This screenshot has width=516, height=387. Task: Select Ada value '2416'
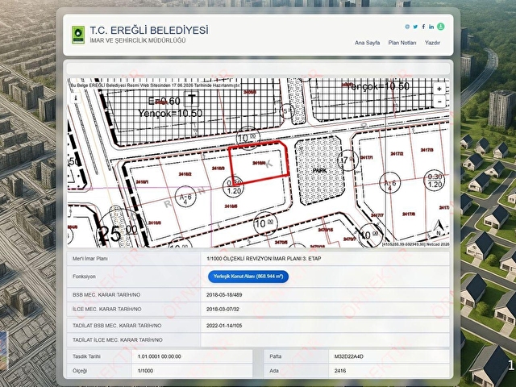pyautogui.click(x=340, y=371)
